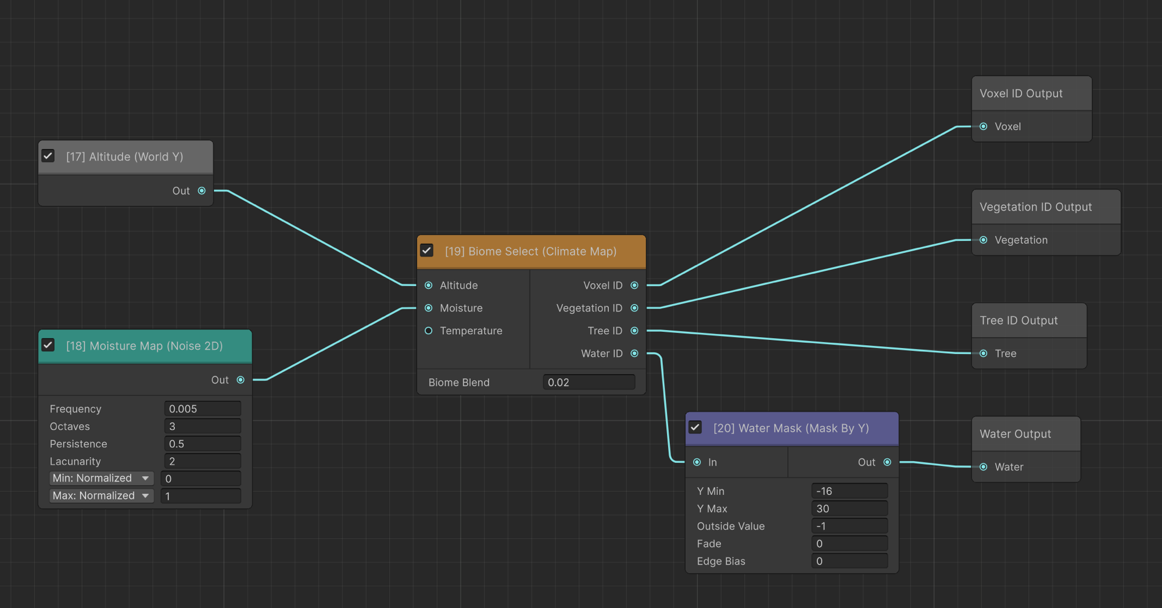Viewport: 1162px width, 608px height.
Task: Click the Water Mask In port
Action: [x=697, y=462]
